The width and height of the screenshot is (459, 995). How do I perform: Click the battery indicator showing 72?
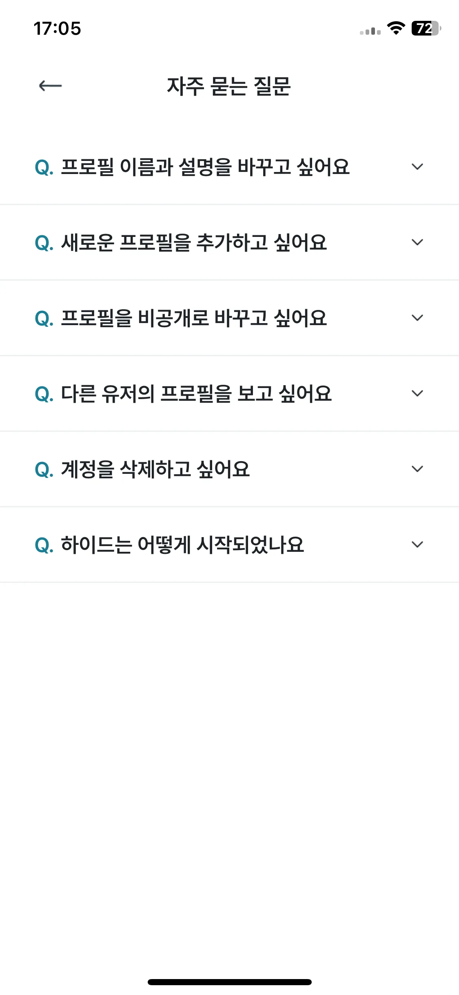tap(426, 28)
